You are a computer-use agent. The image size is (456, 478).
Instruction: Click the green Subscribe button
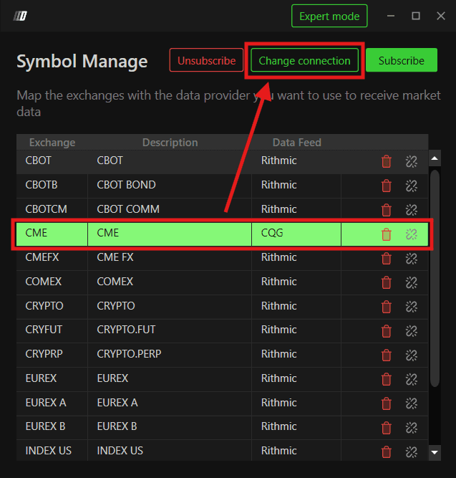(402, 60)
